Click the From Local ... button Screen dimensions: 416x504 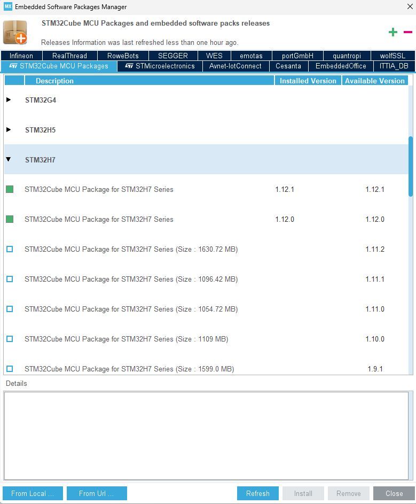[33, 493]
